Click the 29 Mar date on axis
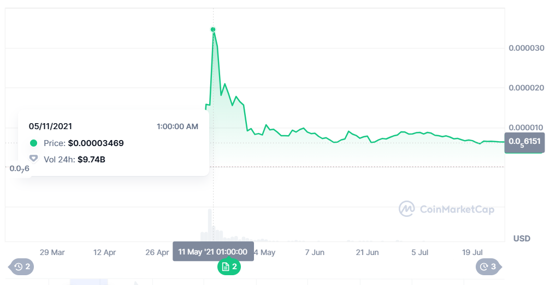The image size is (550, 285). click(x=52, y=252)
